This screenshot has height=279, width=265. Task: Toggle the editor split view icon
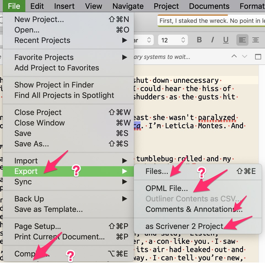click(x=258, y=57)
